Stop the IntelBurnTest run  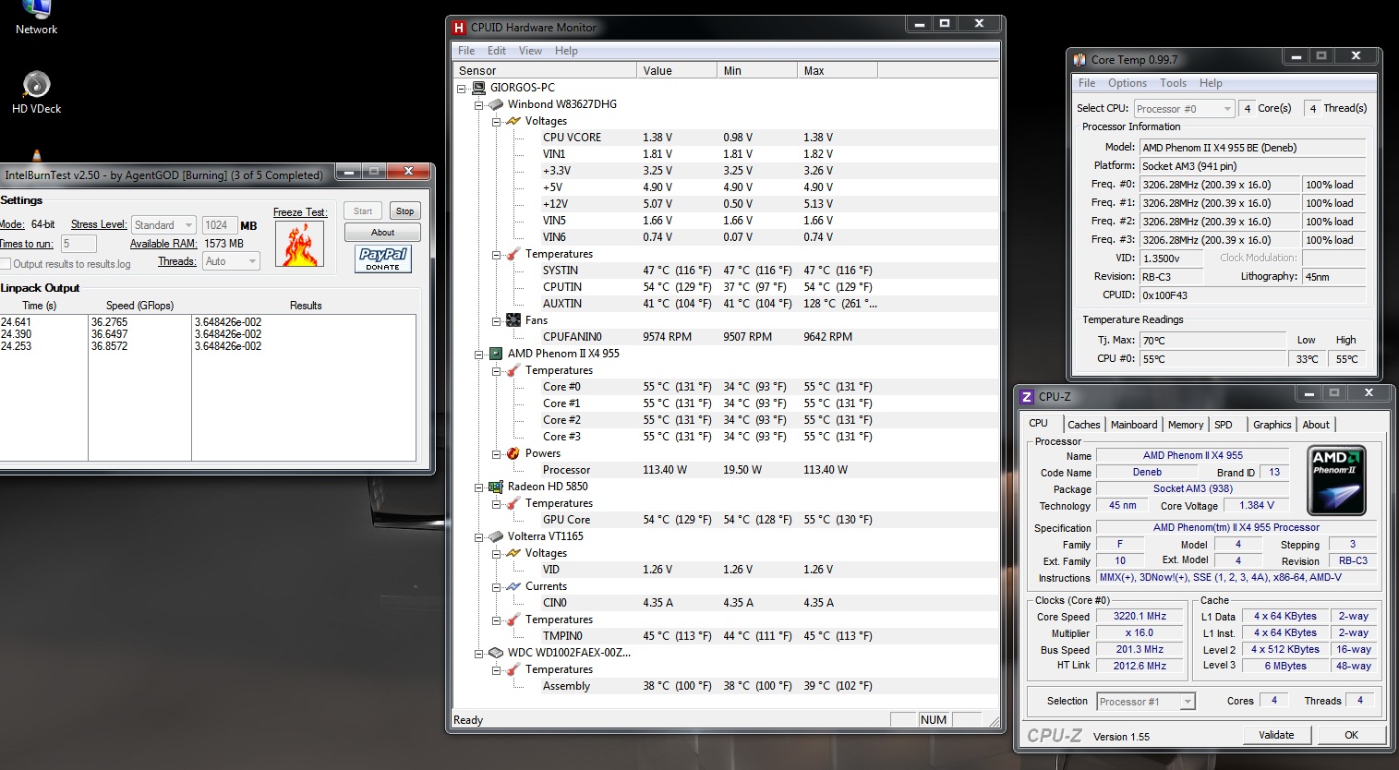(x=404, y=211)
